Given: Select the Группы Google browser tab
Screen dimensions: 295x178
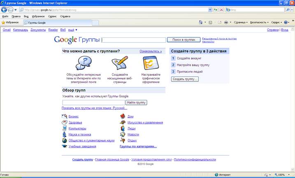Looking at the screenshot, I should [x=57, y=23].
